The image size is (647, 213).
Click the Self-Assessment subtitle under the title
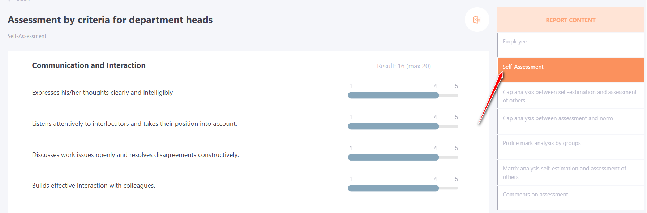[x=27, y=36]
